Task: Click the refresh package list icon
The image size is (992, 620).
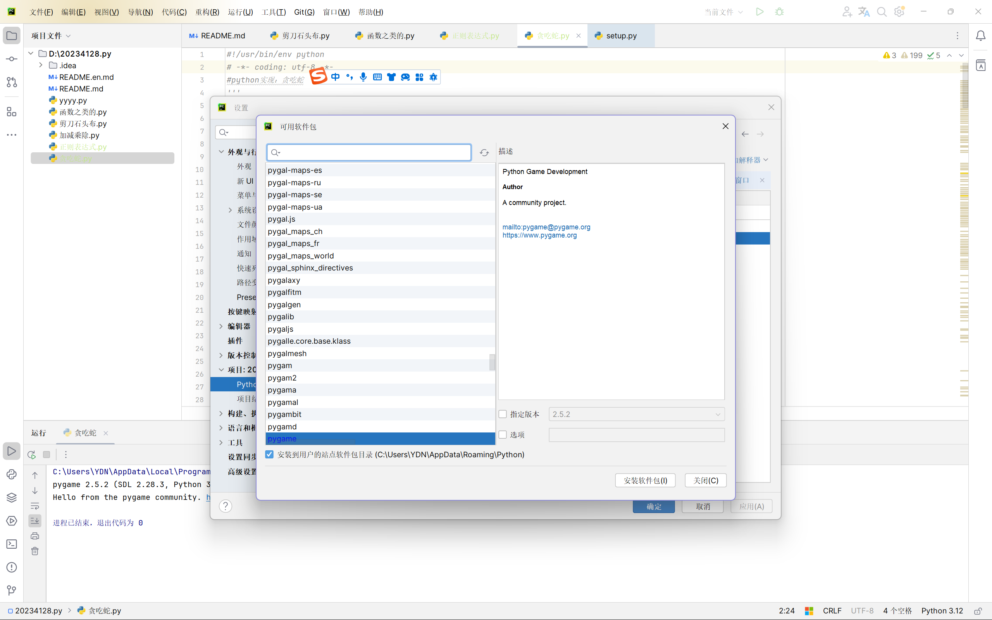Action: (484, 153)
